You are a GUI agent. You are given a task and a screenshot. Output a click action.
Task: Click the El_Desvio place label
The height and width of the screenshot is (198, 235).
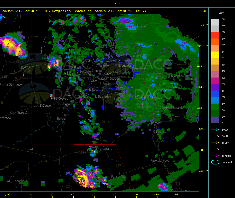[61, 99]
